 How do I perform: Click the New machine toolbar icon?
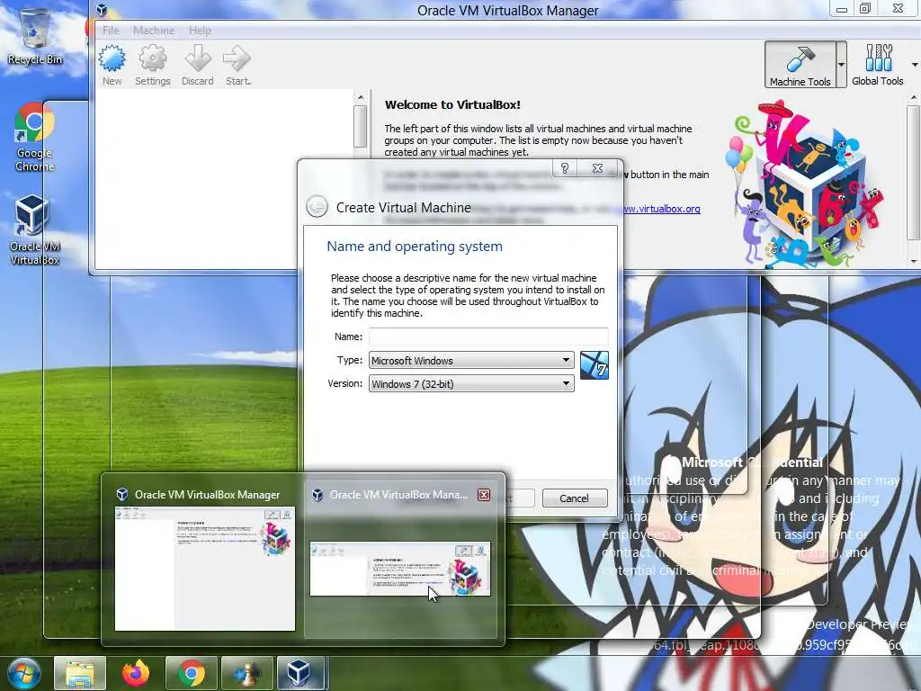(x=112, y=65)
